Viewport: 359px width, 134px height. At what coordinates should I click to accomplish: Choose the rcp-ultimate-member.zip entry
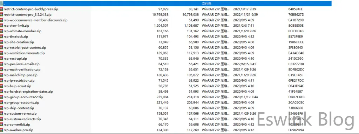pos(166,31)
